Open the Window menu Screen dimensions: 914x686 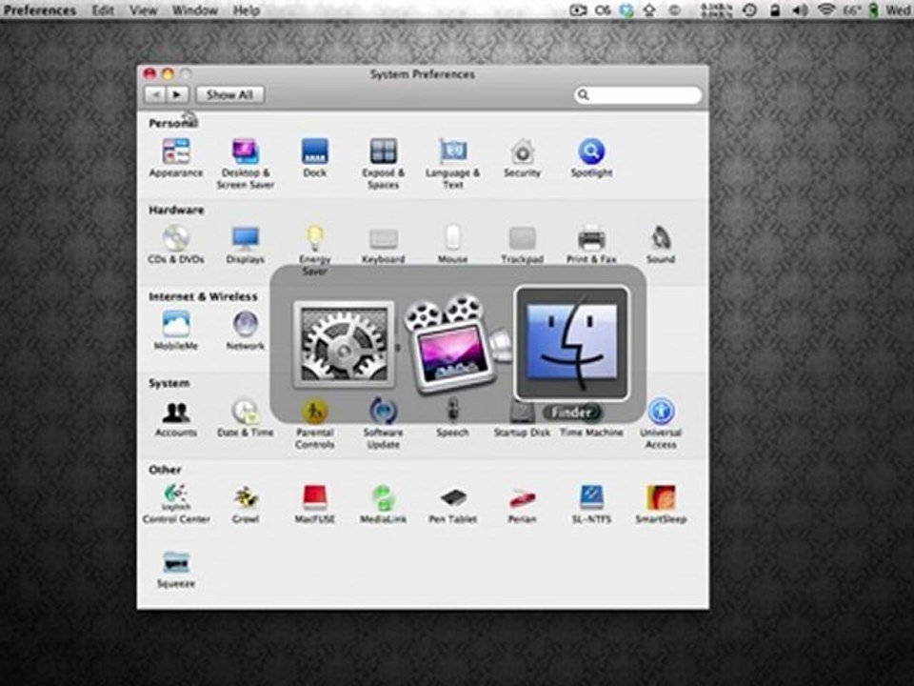194,10
